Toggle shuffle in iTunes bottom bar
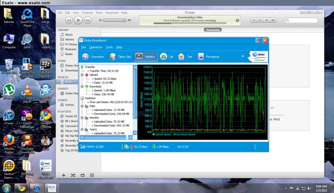The image size is (334, 193). click(x=73, y=175)
